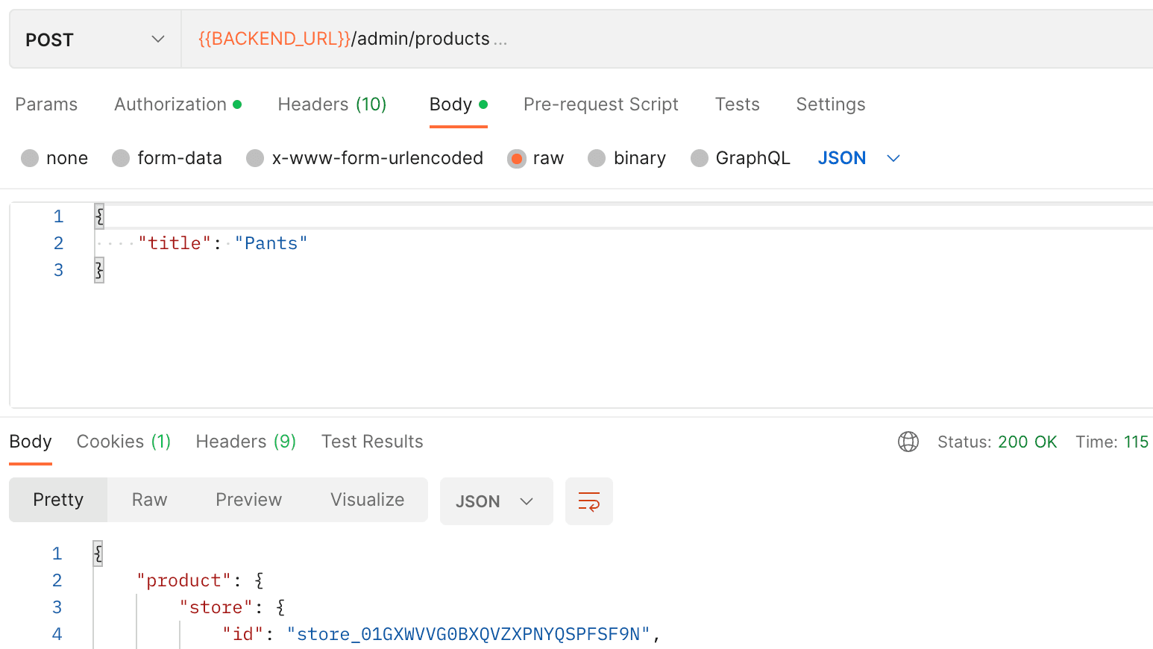Toggle line wrapping in the response viewer
This screenshot has height=649, width=1153.
588,501
